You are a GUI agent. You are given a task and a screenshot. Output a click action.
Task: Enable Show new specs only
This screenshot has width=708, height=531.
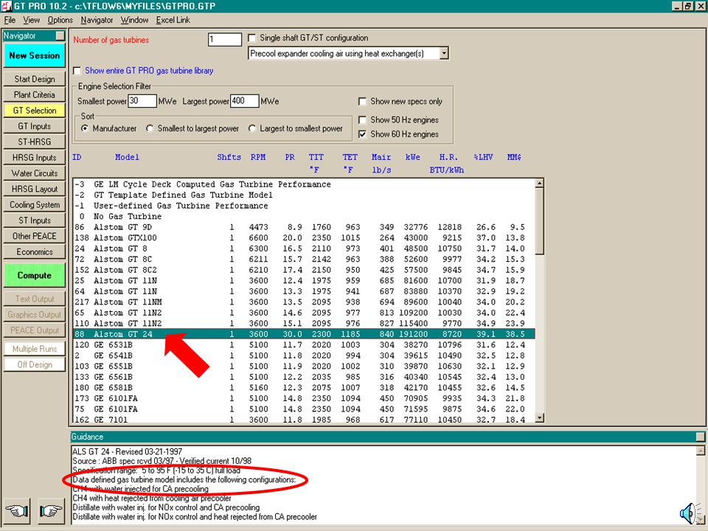click(x=362, y=101)
